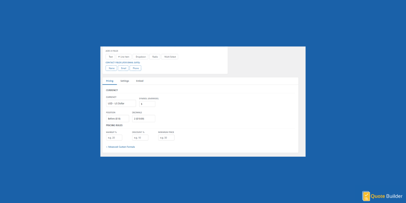Screen dimensions: 406x203
Task: Click the Symbol (Override) input field
Action: [147, 104]
